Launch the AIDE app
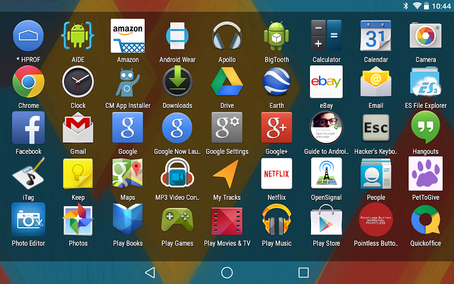 (x=78, y=35)
